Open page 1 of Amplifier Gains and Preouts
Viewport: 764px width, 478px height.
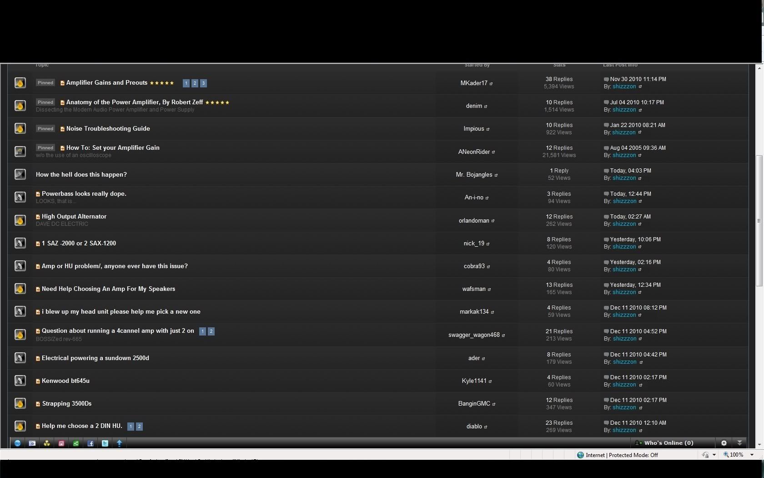click(x=186, y=83)
